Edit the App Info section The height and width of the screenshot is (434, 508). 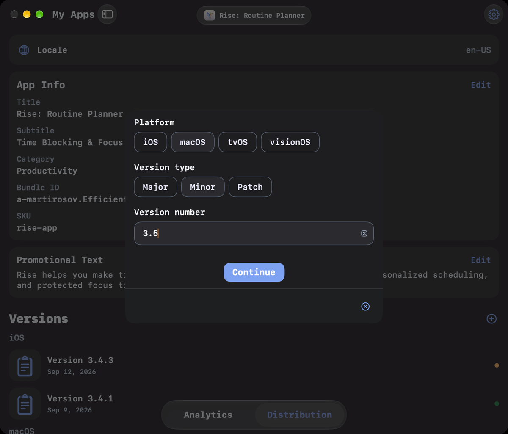[x=480, y=85]
